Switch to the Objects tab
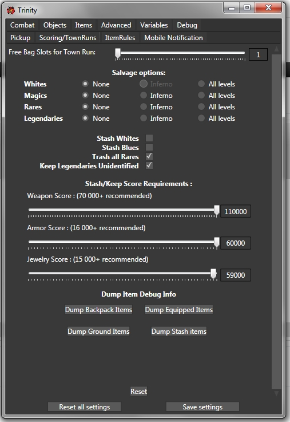Screen dimensions: 290x422 pos(55,25)
